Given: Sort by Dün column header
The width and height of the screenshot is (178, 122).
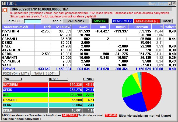Looking at the screenshot, I should [x=100, y=27].
